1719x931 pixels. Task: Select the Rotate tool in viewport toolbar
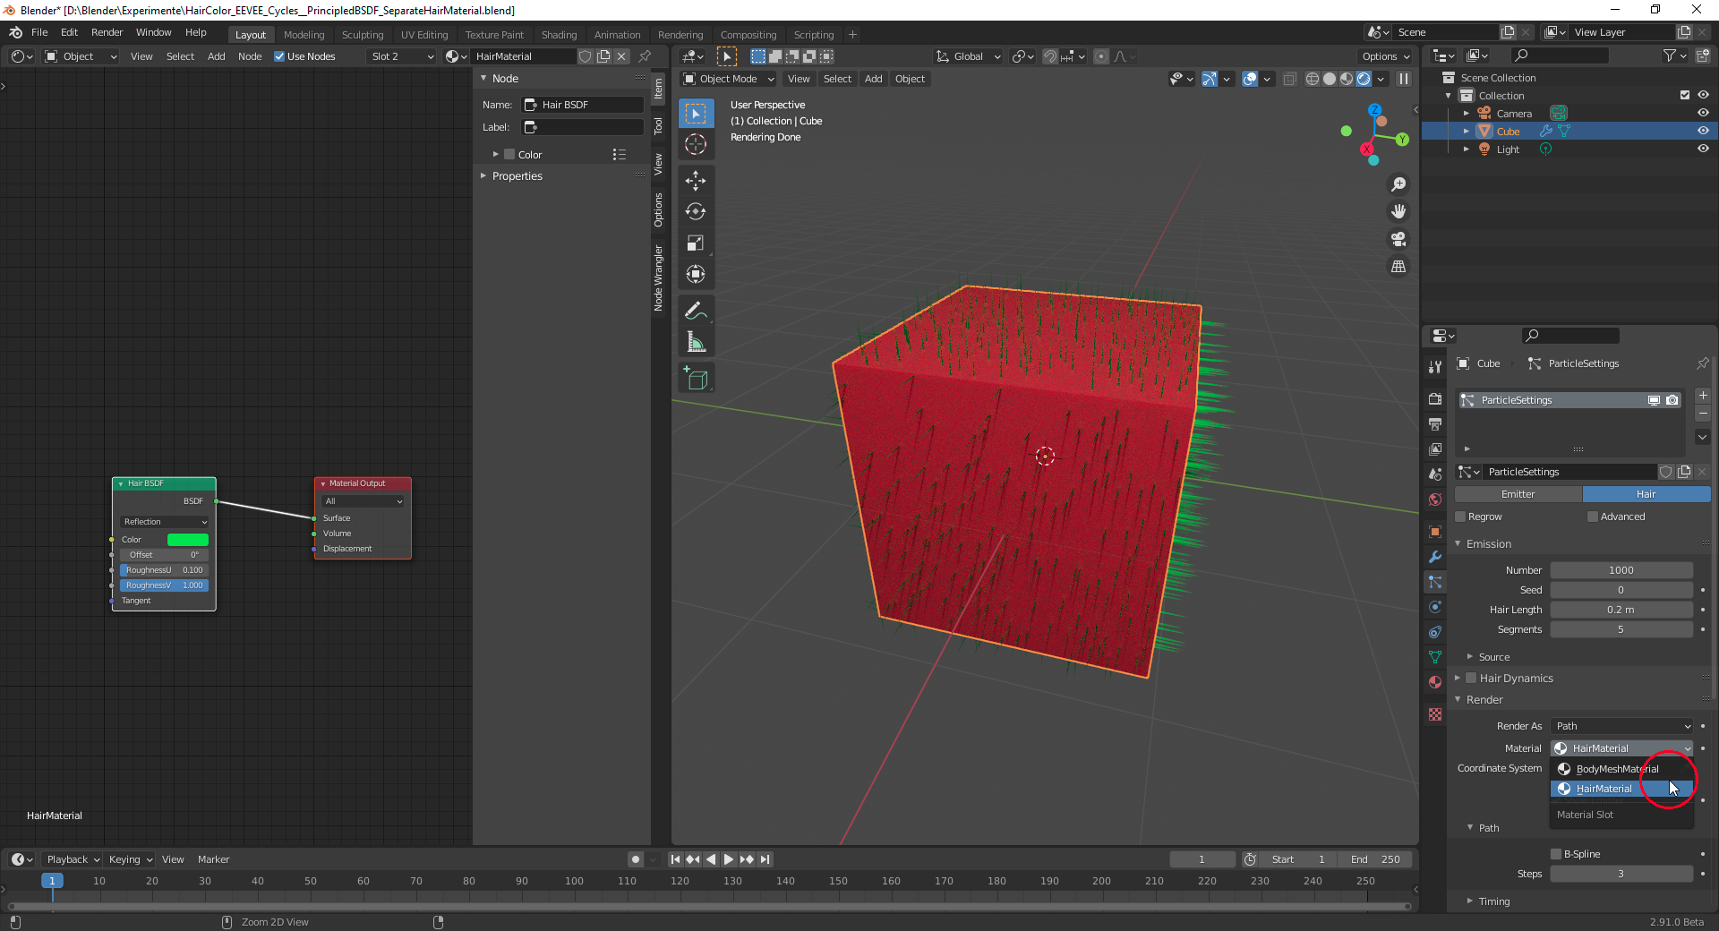click(x=696, y=212)
